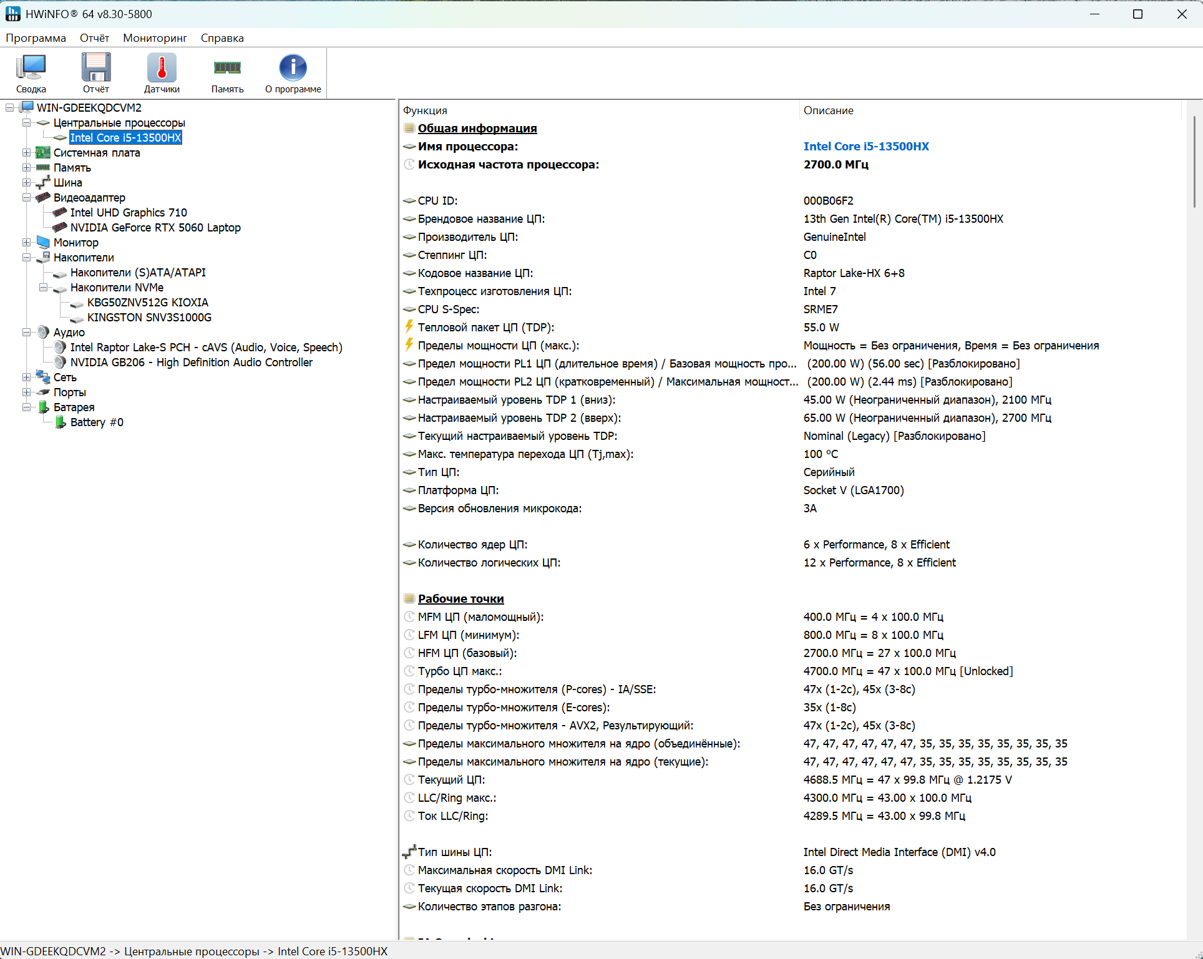Click the Intel Core i5-13500HX processor name link

pos(865,147)
